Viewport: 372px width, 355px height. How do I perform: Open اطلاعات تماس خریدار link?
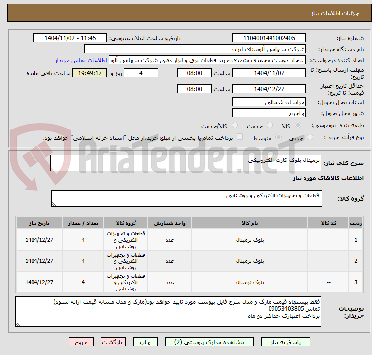81,60
